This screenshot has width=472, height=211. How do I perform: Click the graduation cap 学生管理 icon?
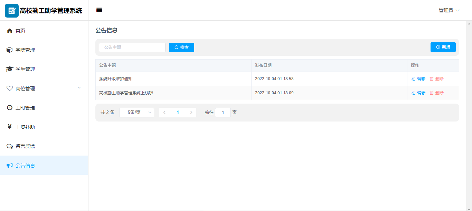pyautogui.click(x=10, y=69)
